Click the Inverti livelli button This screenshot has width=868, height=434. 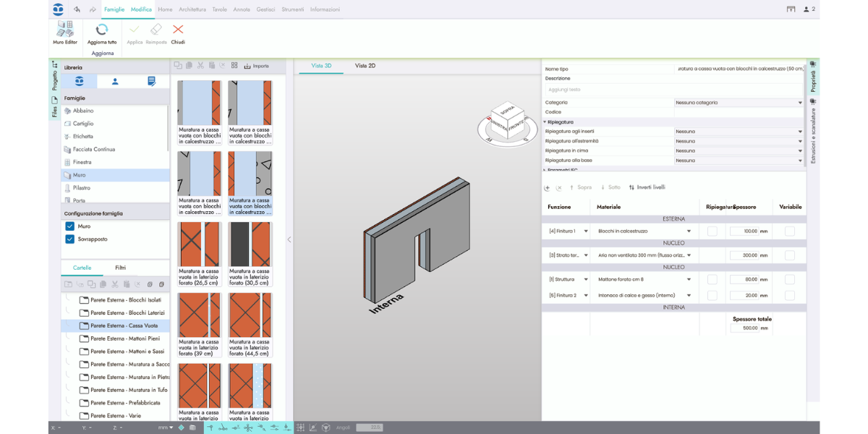click(x=647, y=187)
